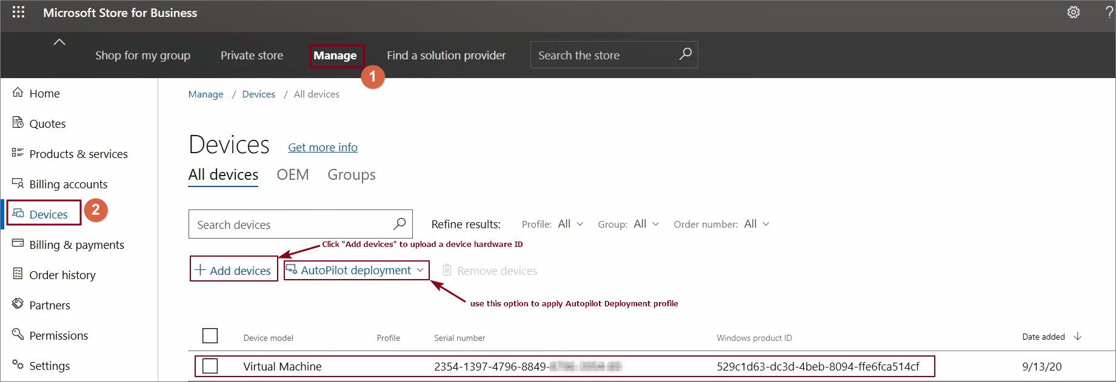The height and width of the screenshot is (382, 1116).
Task: Click the search devices magnifier icon
Action: tap(399, 224)
